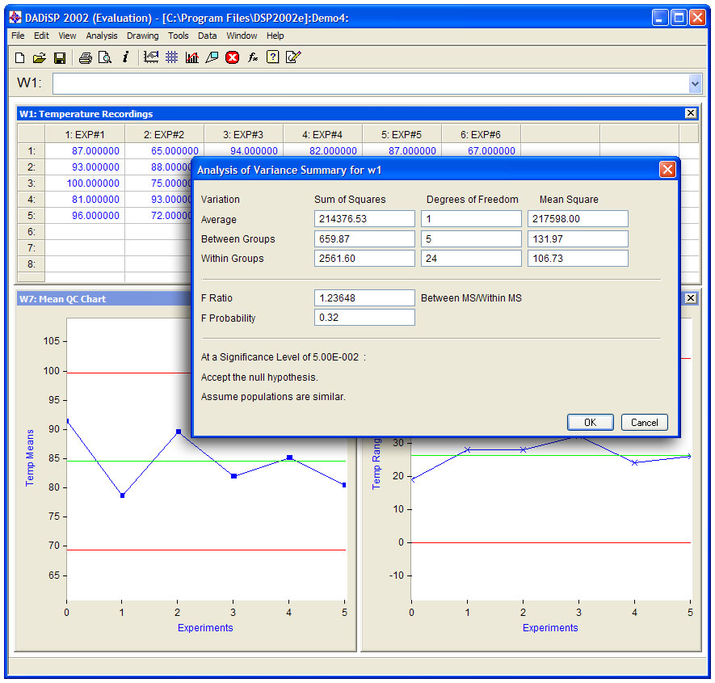Click cell 67.000000 in EXP#6
Image resolution: width=715 pixels, height=683 pixels.
pyautogui.click(x=481, y=151)
